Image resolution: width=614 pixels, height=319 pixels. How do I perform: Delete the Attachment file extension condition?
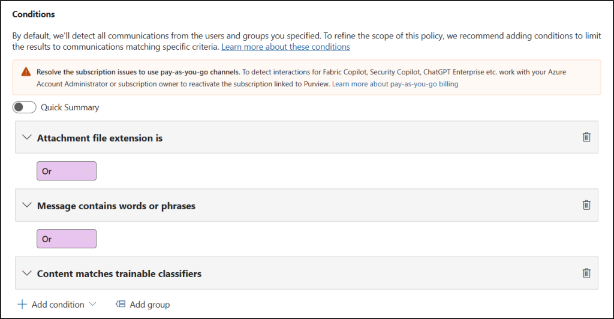pyautogui.click(x=586, y=137)
